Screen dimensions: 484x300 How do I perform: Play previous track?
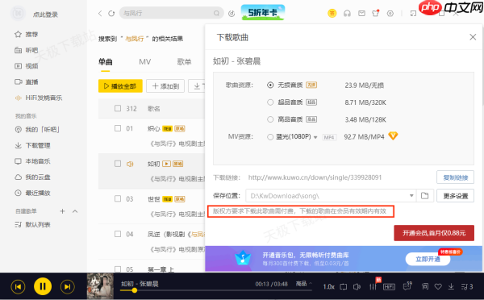tap(18, 287)
